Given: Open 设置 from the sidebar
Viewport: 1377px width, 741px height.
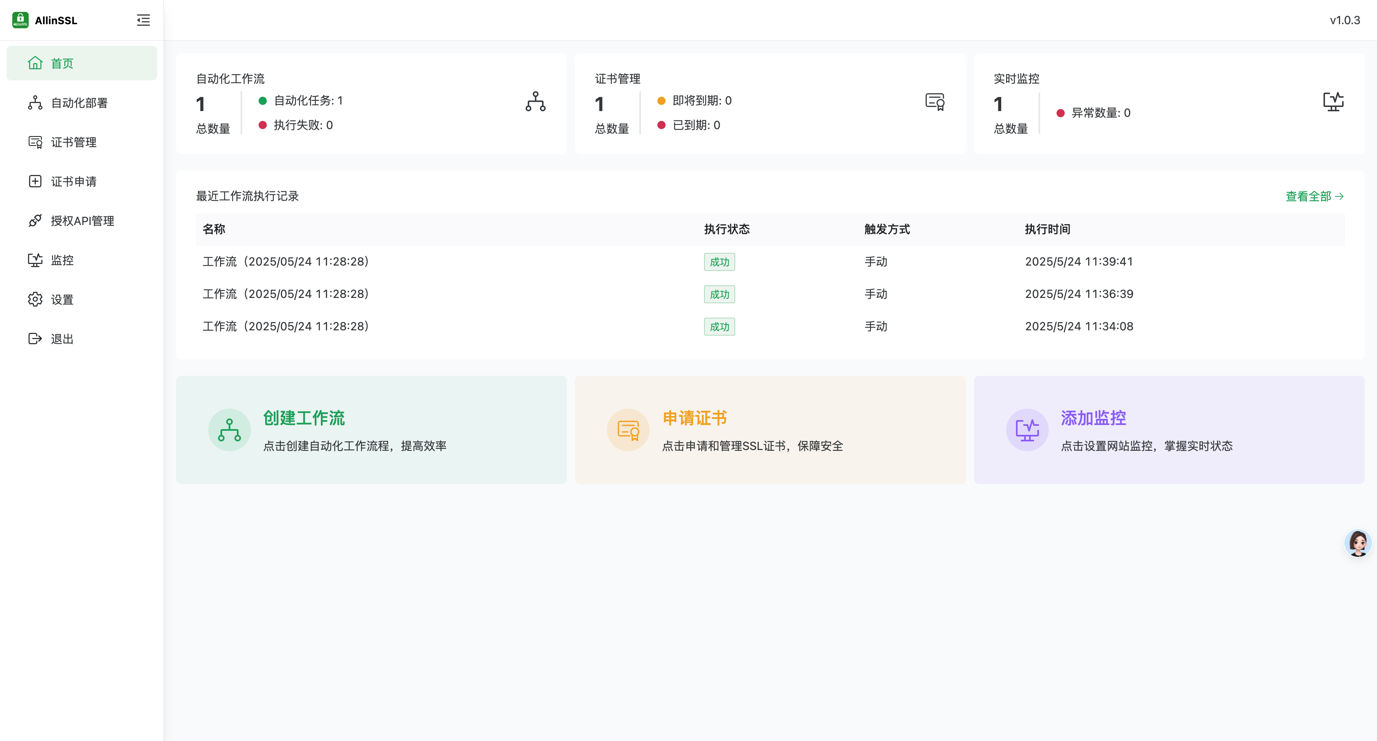Looking at the screenshot, I should click(62, 300).
